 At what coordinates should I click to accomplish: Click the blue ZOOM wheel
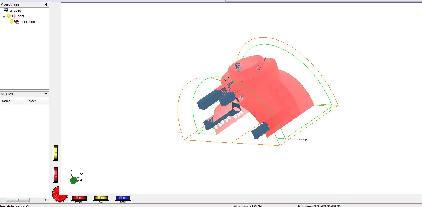tap(123, 198)
